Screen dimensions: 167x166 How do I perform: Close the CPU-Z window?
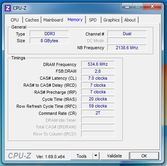(x=152, y=7)
